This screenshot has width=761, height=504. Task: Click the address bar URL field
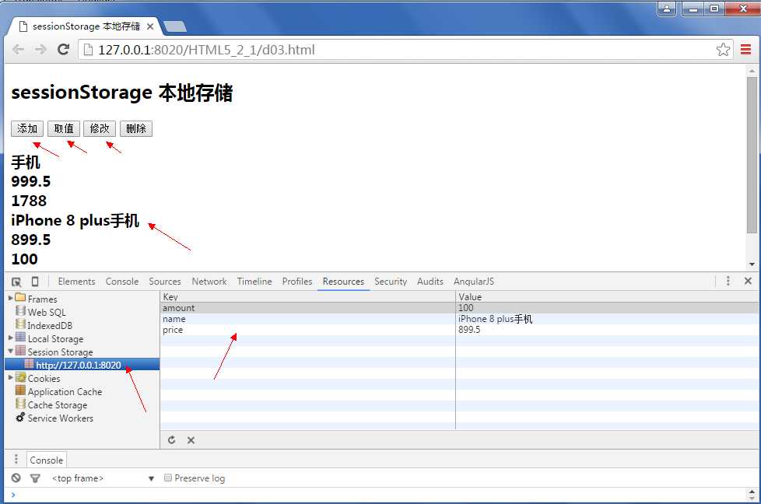coord(405,50)
